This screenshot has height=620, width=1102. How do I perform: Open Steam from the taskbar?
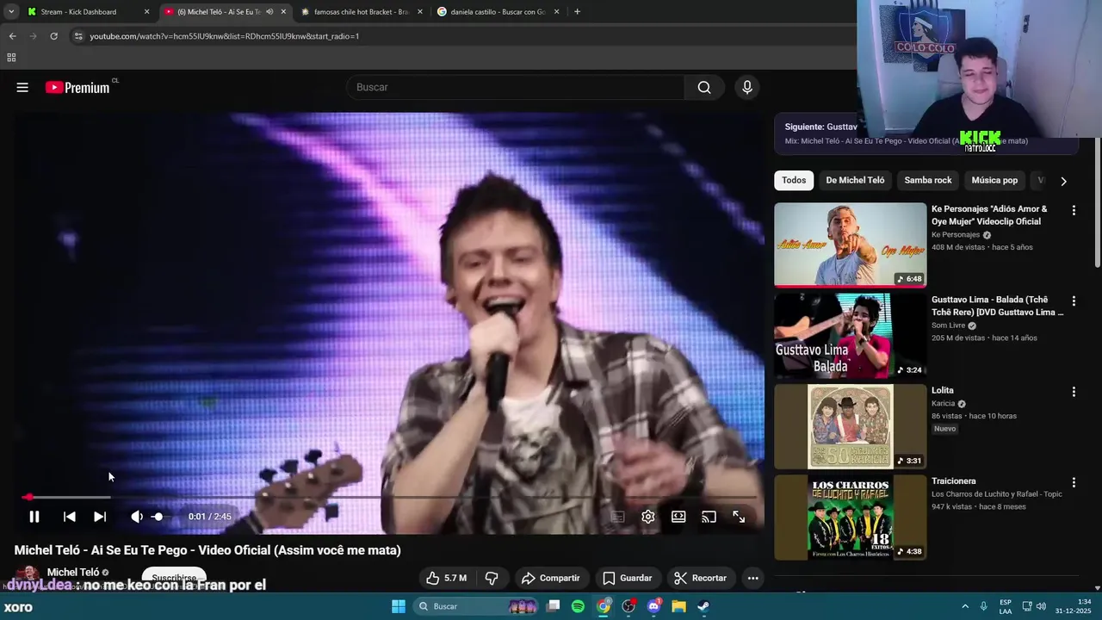point(703,606)
